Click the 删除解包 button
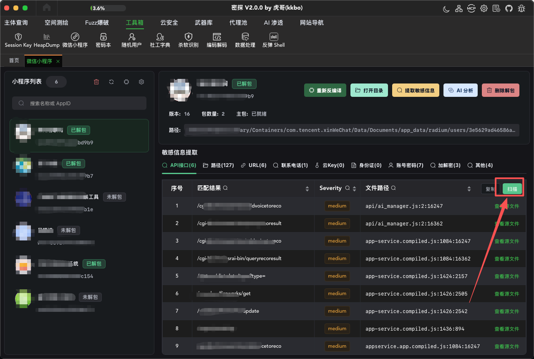Image resolution: width=534 pixels, height=359 pixels. tap(501, 90)
